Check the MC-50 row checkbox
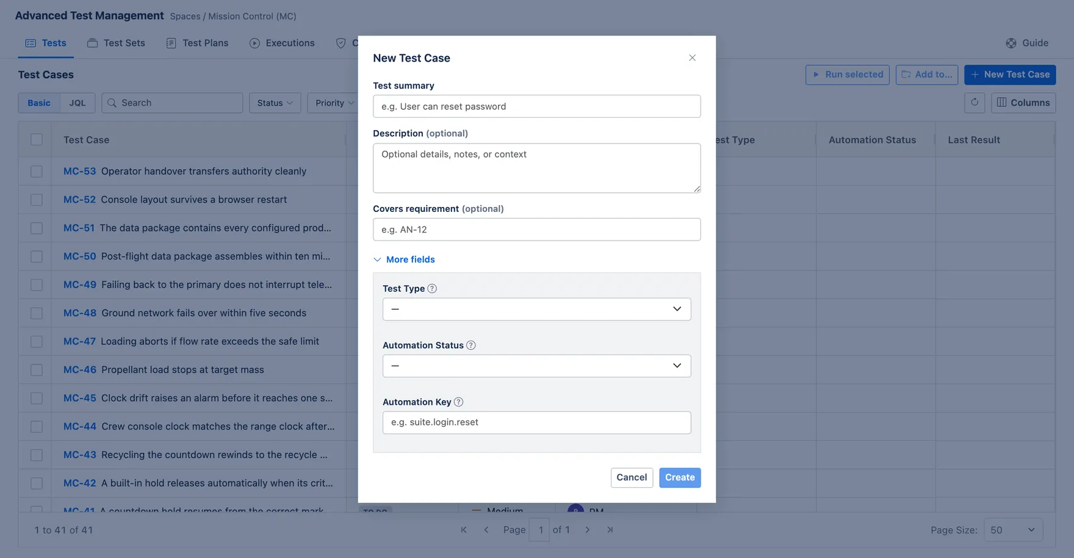 37,256
